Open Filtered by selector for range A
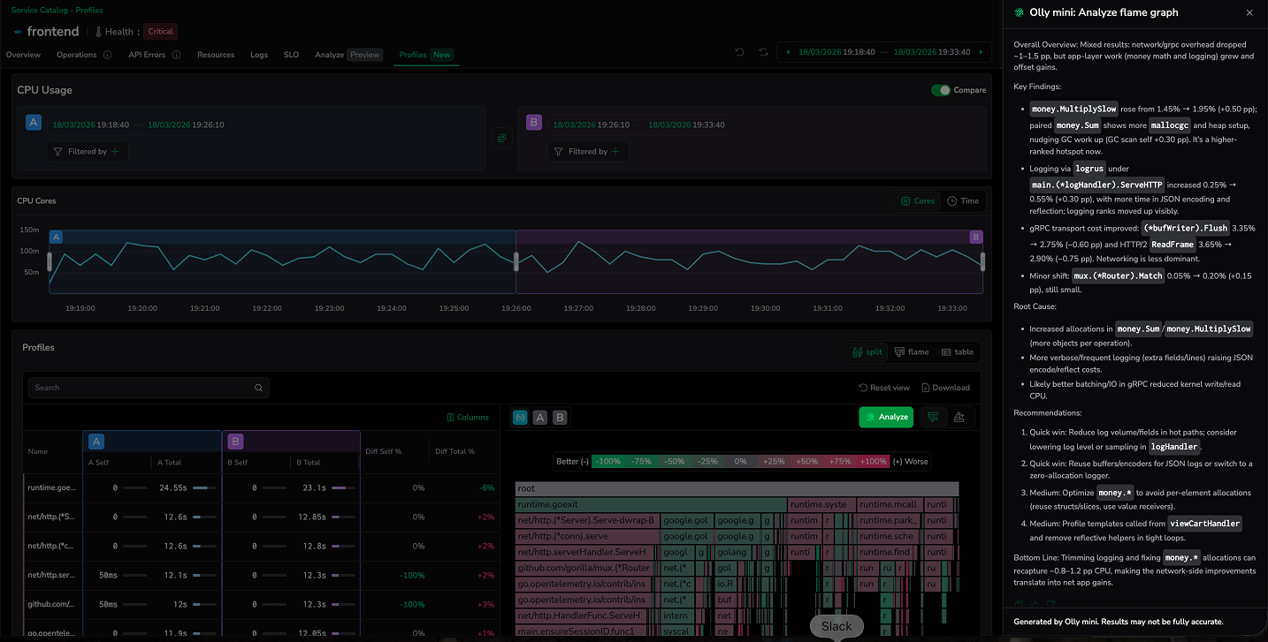The height and width of the screenshot is (642, 1268). tap(88, 152)
